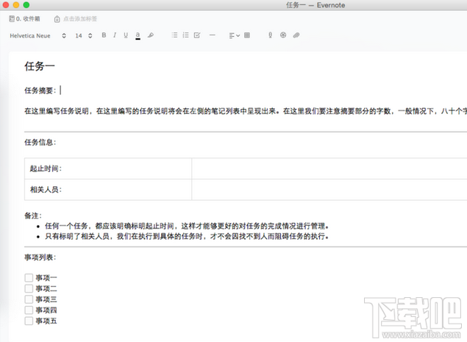Insert a numbered list
Viewport: 467px width, 342px height.
pyautogui.click(x=185, y=35)
